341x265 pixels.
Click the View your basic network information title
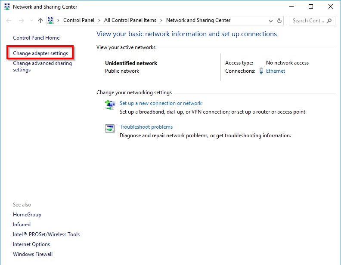pyautogui.click(x=186, y=34)
